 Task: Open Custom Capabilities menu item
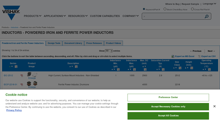tap(105, 16)
